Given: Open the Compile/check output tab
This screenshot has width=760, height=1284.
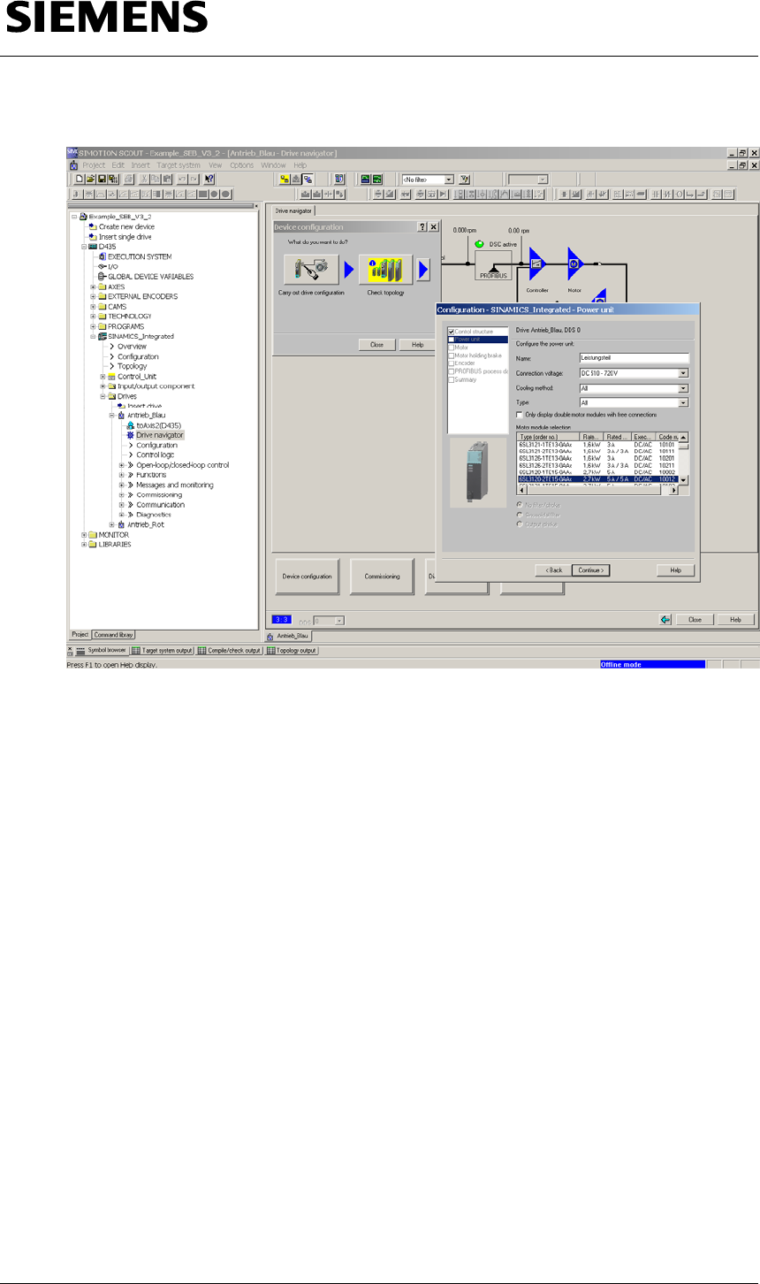Looking at the screenshot, I should tap(229, 651).
